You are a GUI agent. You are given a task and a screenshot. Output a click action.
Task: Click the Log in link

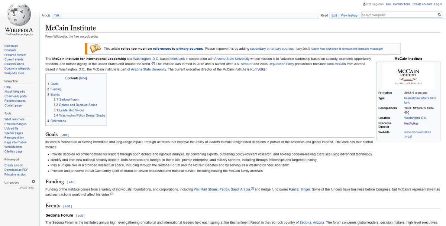pyautogui.click(x=438, y=4)
